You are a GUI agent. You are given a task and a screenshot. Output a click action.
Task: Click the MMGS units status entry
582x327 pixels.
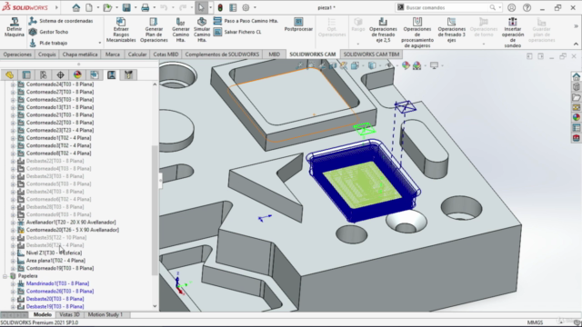(x=535, y=322)
